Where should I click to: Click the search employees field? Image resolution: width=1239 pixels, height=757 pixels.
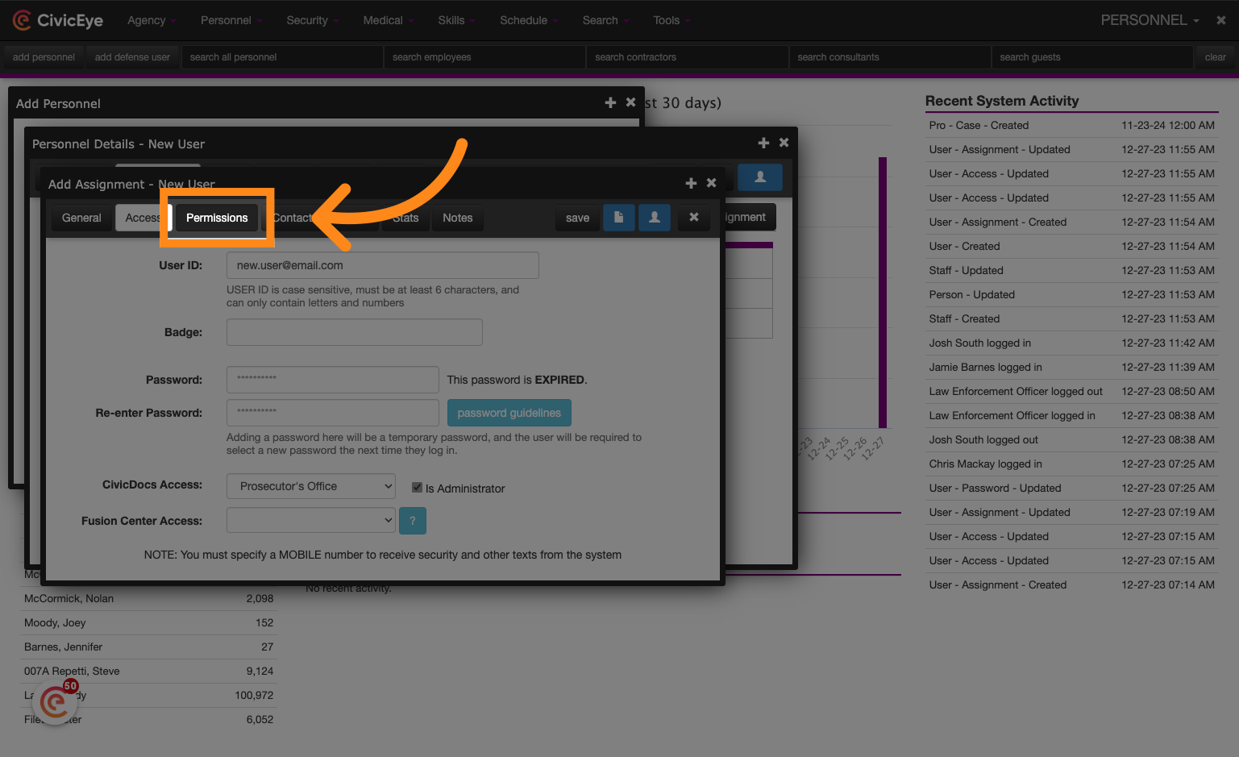point(484,57)
